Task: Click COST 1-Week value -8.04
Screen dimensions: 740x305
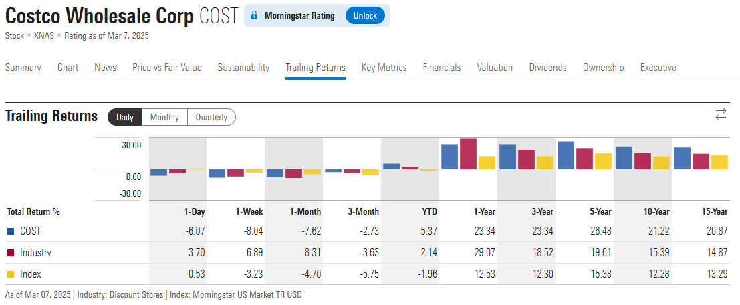Action: click(x=253, y=231)
